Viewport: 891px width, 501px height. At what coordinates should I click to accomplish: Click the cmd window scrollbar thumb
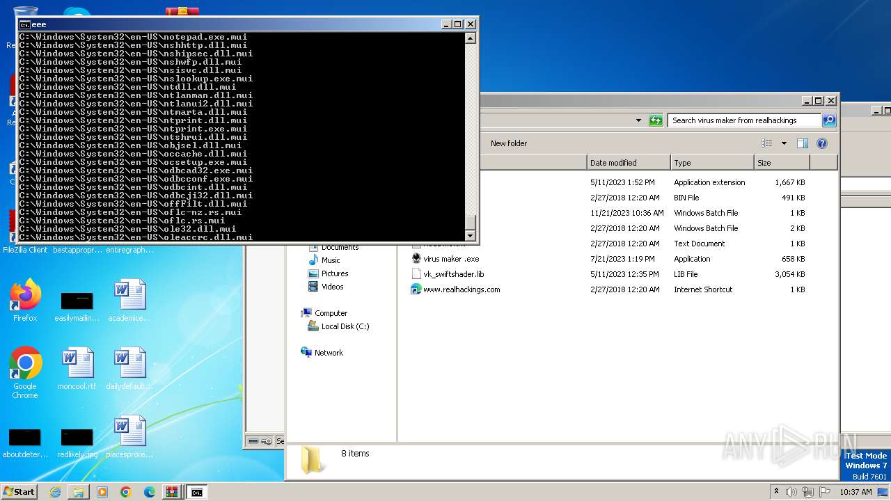[x=471, y=223]
